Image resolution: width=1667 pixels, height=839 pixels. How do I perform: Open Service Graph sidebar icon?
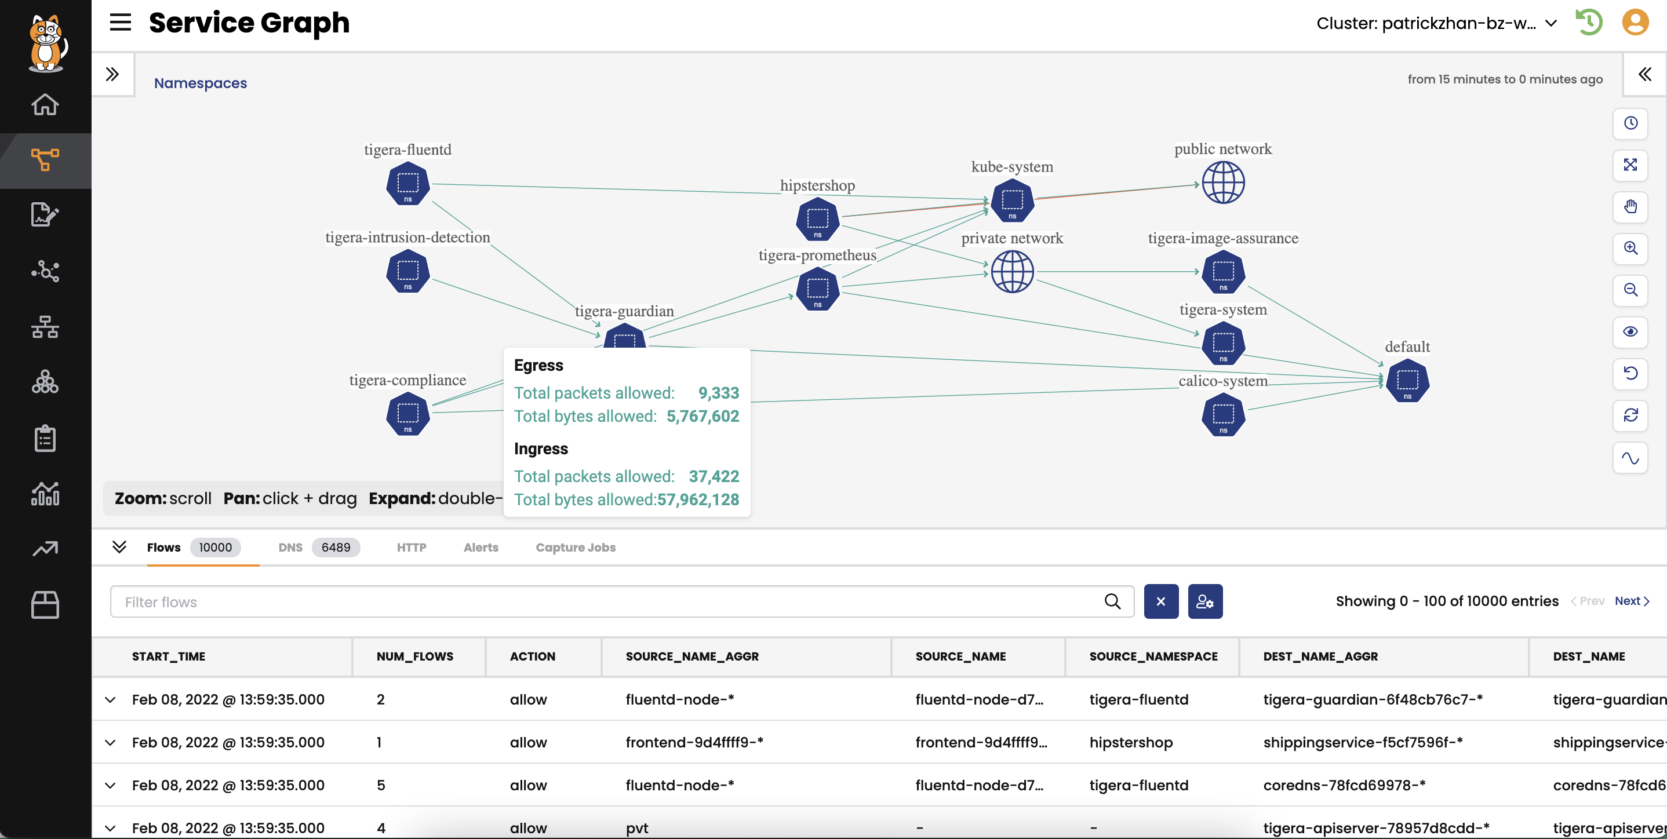pos(45,159)
